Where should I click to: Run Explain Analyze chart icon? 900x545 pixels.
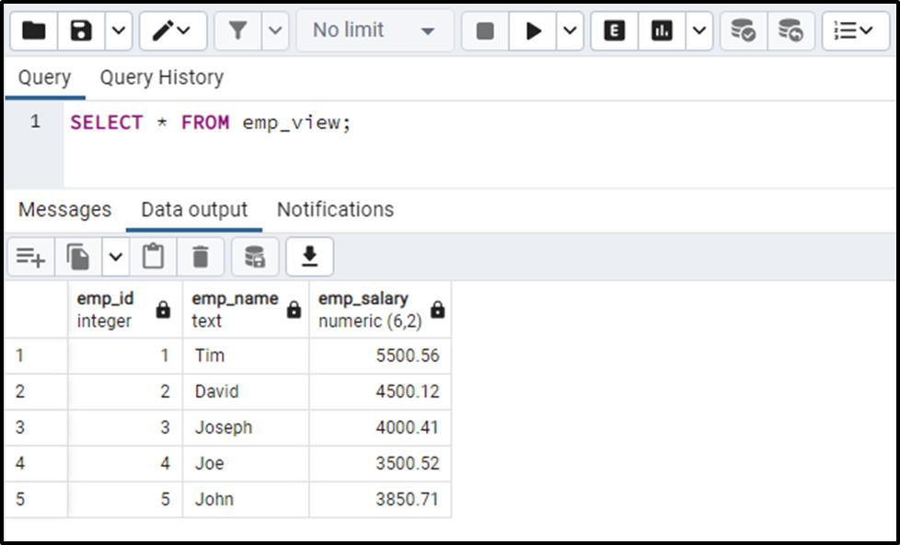[x=662, y=30]
